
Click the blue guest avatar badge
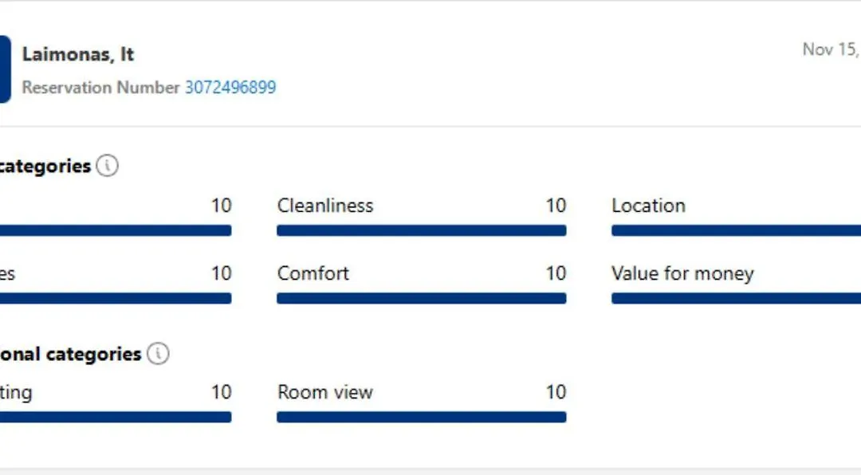click(5, 69)
